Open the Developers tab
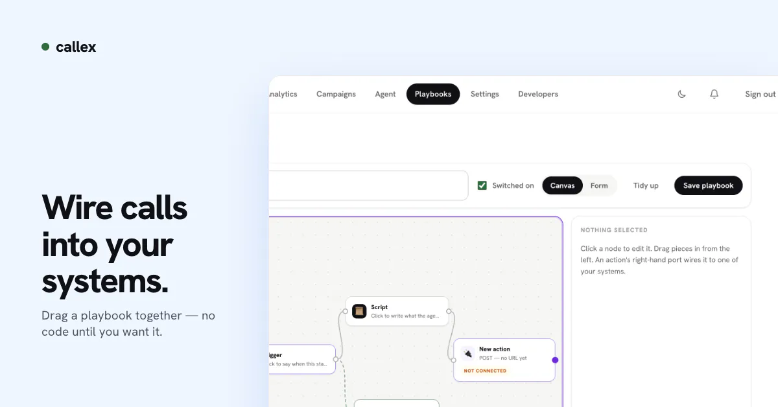778x407 pixels. click(538, 94)
